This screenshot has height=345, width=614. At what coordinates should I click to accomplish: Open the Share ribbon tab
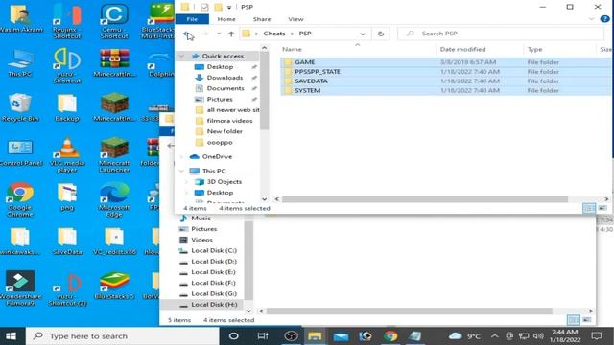pyautogui.click(x=262, y=19)
